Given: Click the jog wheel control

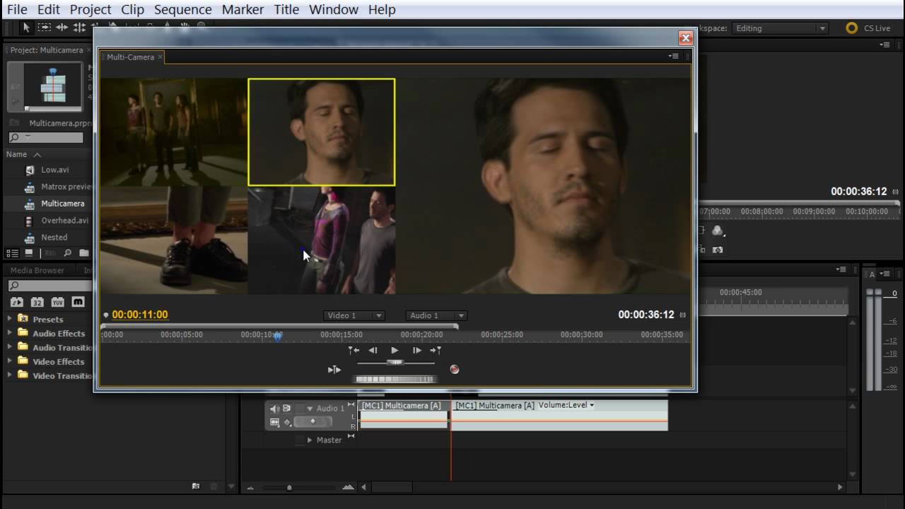Looking at the screenshot, I should pyautogui.click(x=395, y=380).
